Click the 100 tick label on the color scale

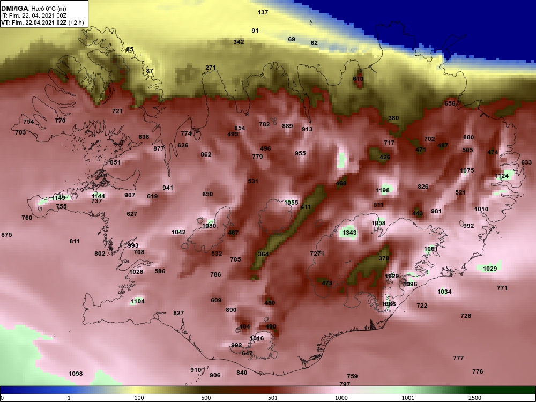[x=139, y=398]
